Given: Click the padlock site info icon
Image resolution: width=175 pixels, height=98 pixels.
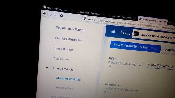Looking at the screenshot, I should pos(89,19).
